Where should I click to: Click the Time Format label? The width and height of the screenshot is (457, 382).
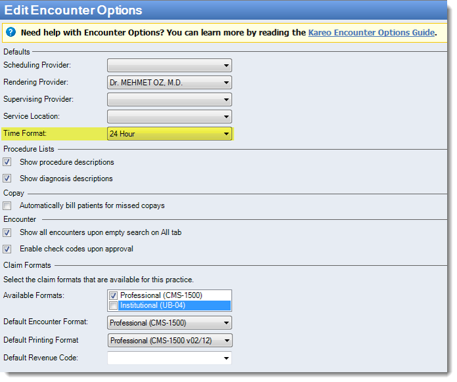coord(25,133)
